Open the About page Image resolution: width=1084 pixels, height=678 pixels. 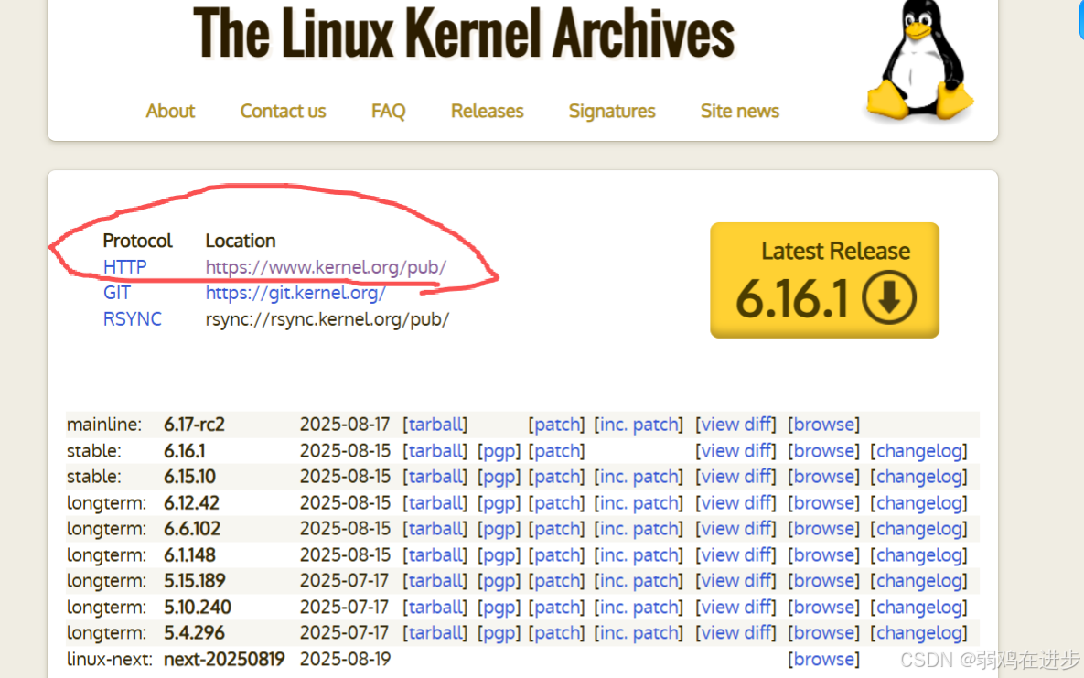[170, 111]
